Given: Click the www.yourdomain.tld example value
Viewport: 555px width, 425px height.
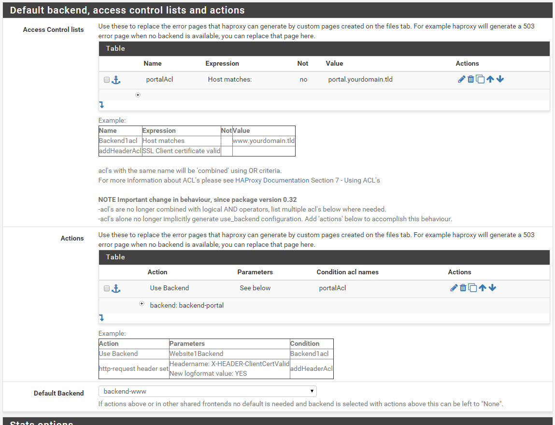Looking at the screenshot, I should [x=263, y=141].
